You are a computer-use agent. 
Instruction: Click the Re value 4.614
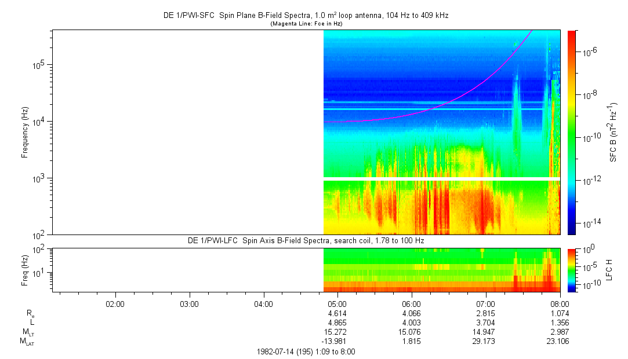[x=337, y=313]
